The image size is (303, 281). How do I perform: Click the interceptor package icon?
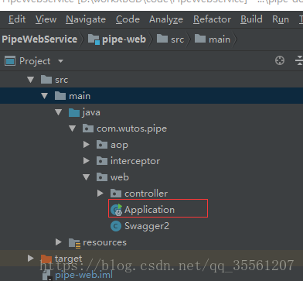tap(102, 161)
